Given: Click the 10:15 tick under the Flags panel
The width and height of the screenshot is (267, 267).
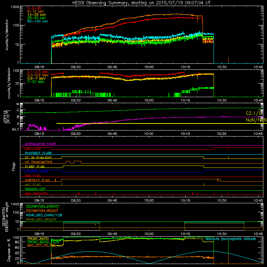Looking at the screenshot, I should click(x=185, y=201).
